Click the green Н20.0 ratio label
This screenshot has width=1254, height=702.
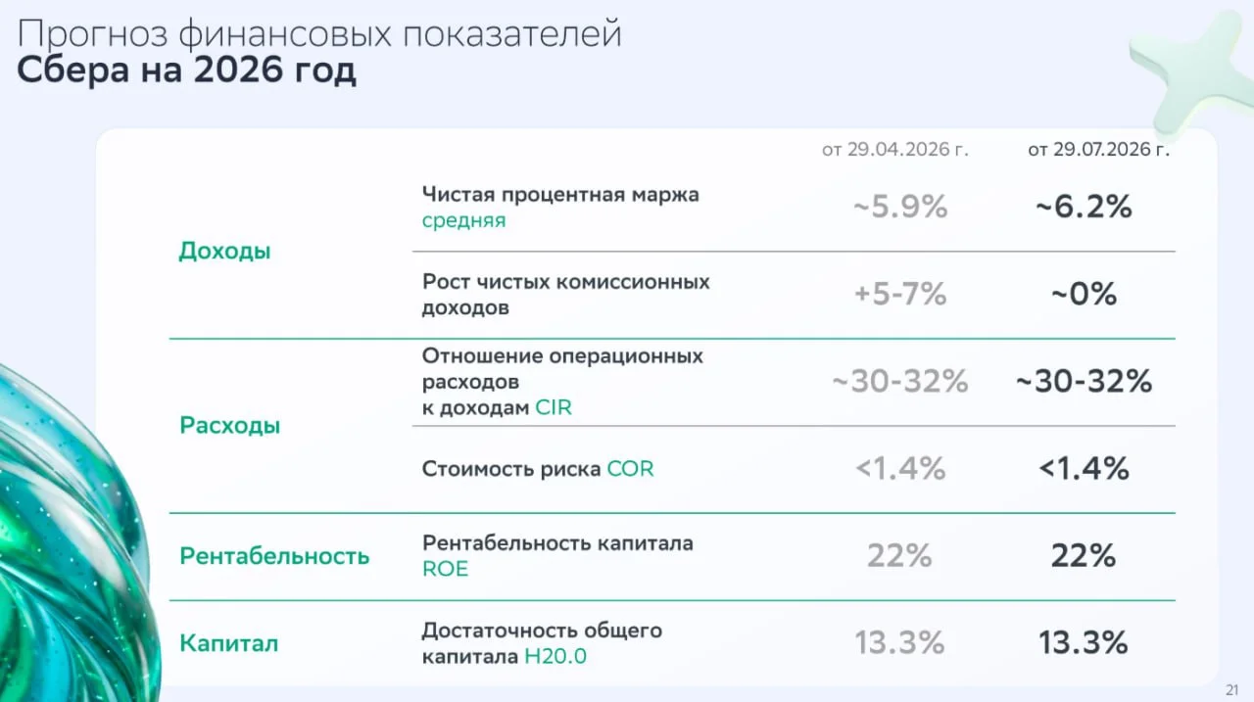coord(555,656)
